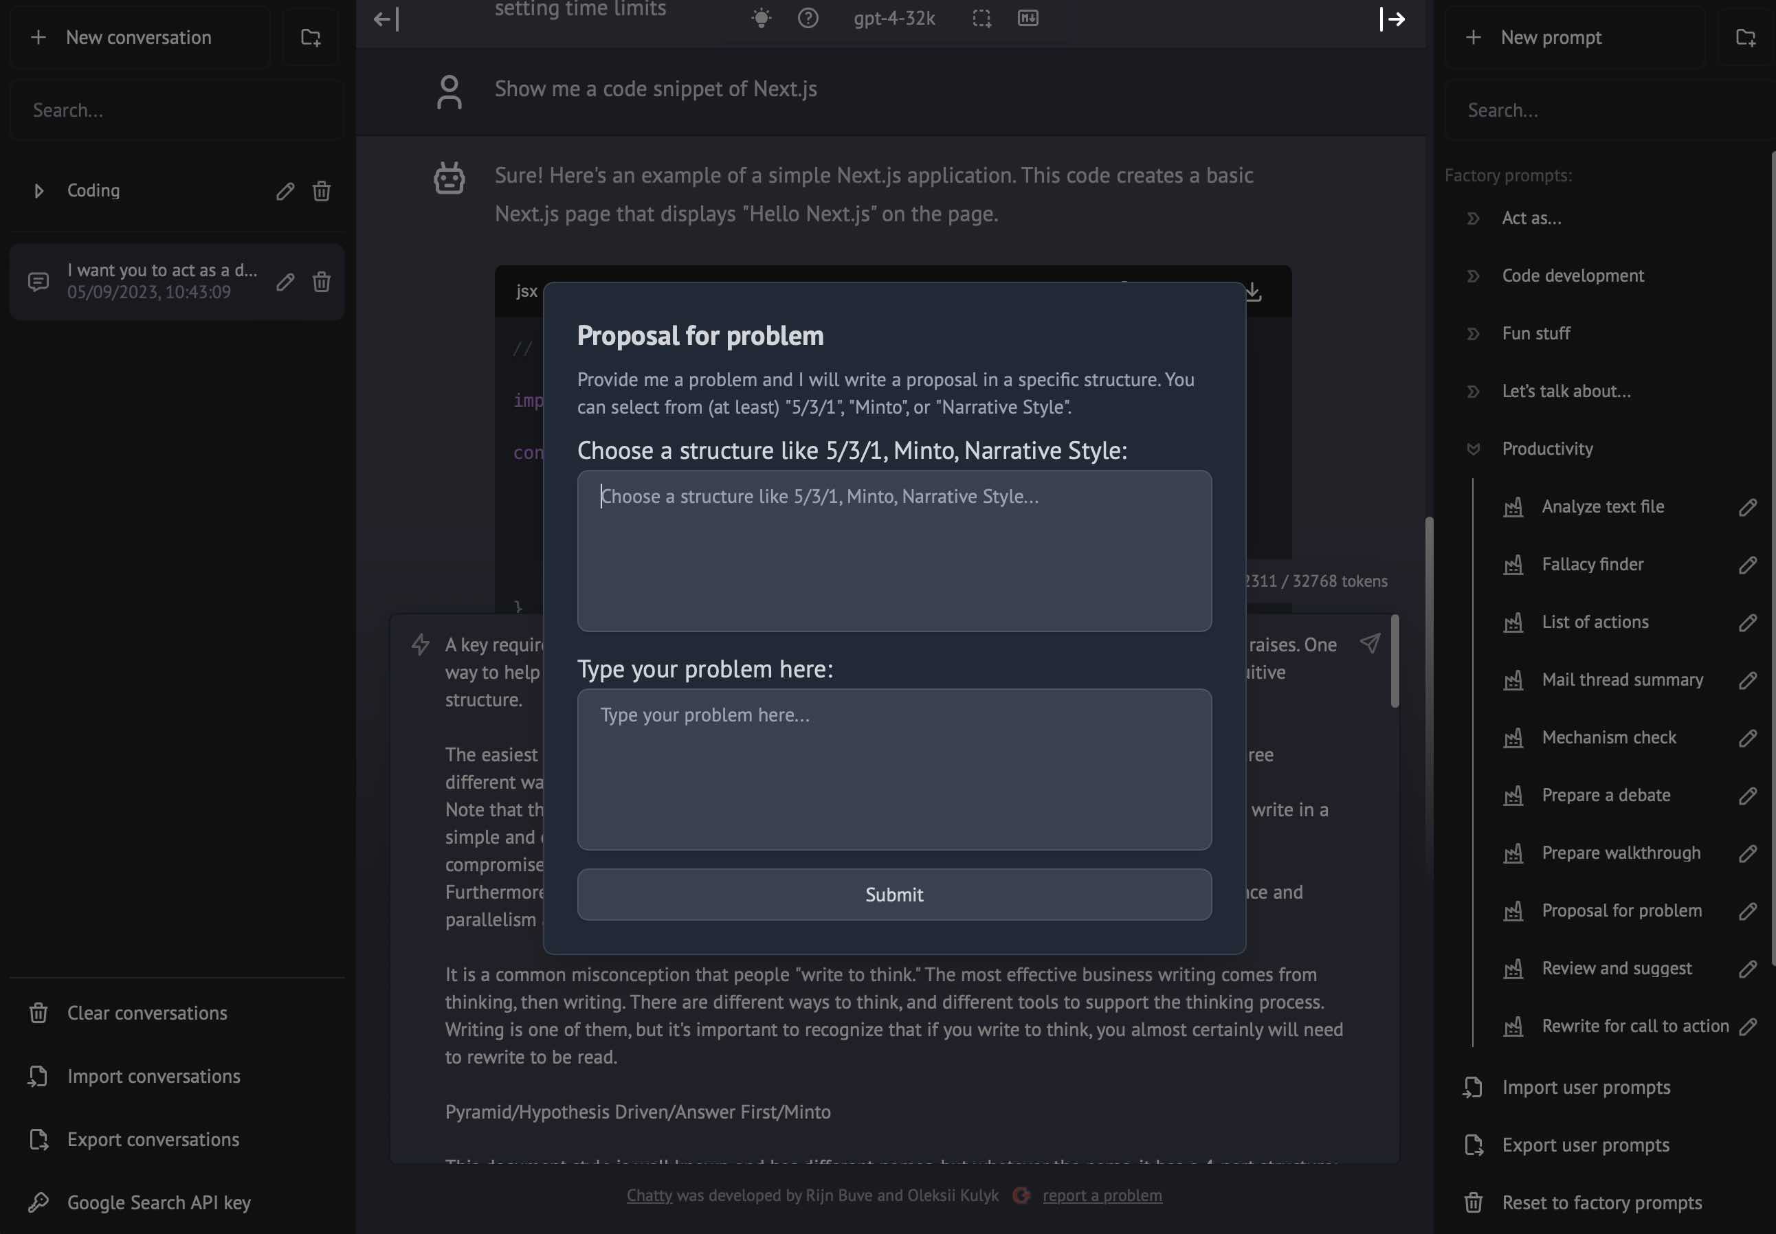The width and height of the screenshot is (1776, 1234).
Task: Focus the Type your problem here field
Action: click(894, 770)
